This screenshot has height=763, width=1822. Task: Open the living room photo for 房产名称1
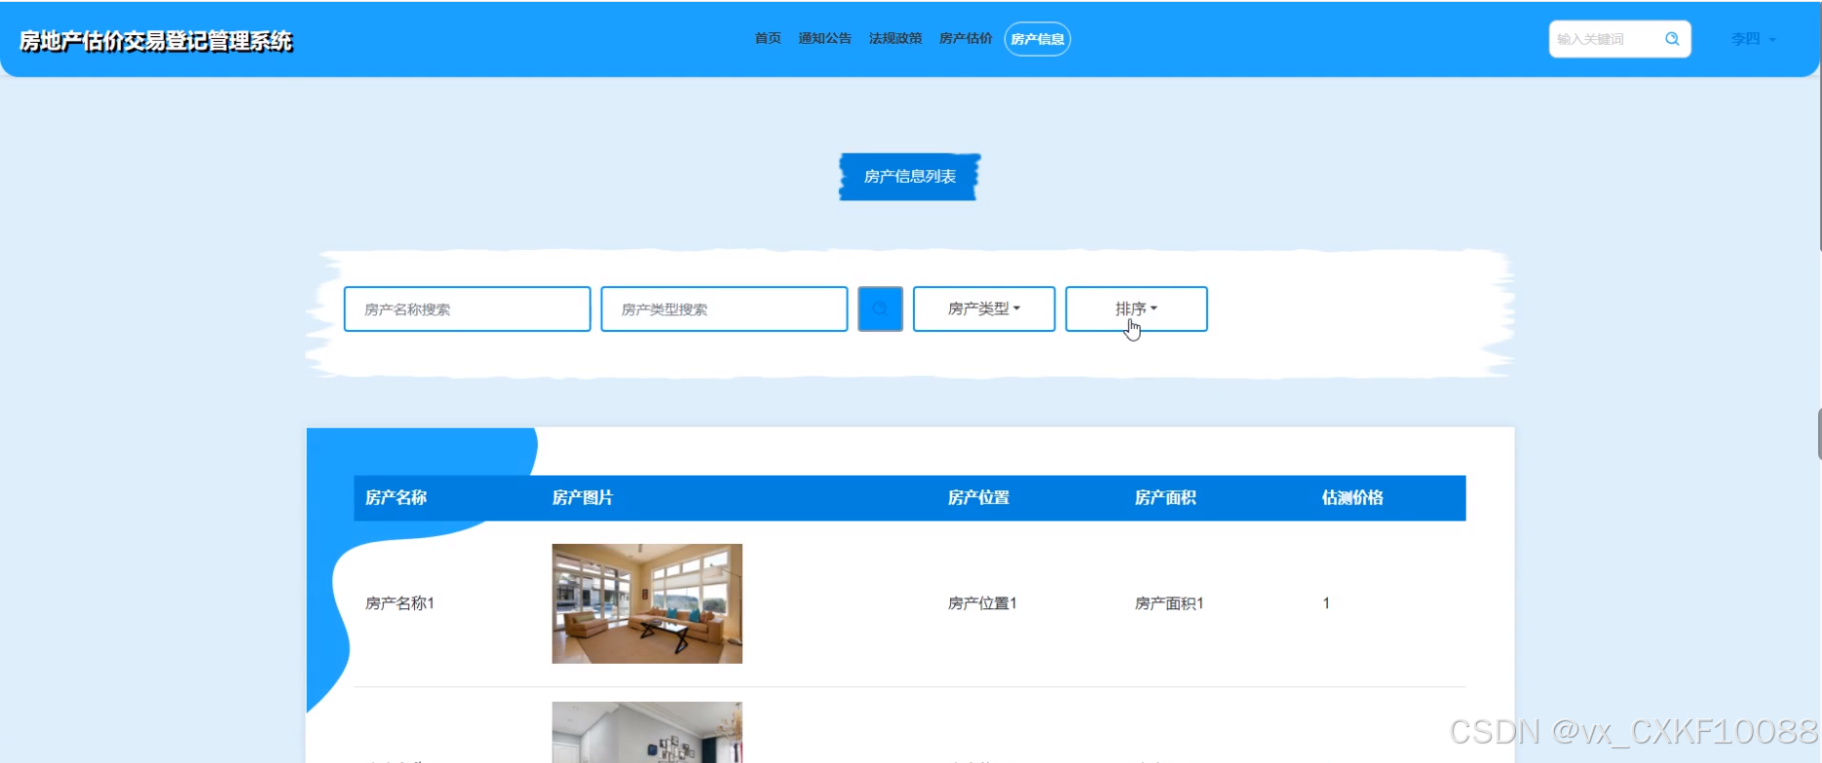coord(647,603)
